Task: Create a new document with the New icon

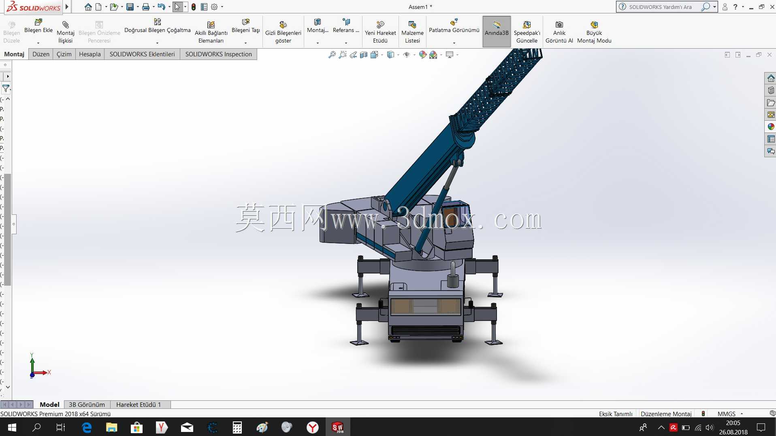Action: click(x=98, y=7)
